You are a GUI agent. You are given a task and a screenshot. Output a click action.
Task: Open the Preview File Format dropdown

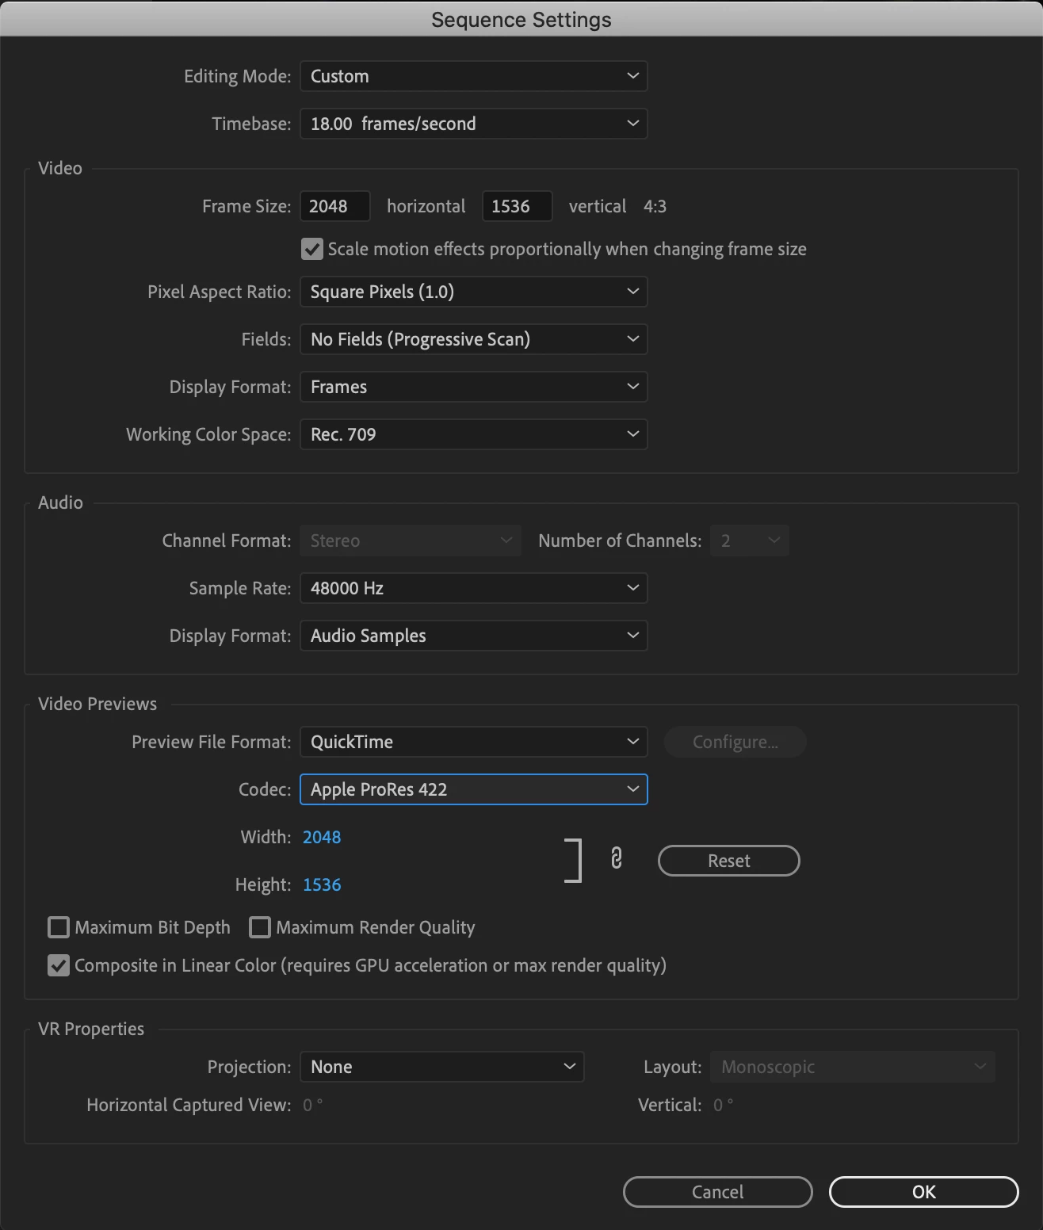tap(474, 742)
